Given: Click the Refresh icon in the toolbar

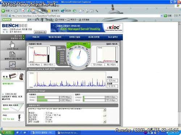Looking at the screenshot, I should pos(28,11).
